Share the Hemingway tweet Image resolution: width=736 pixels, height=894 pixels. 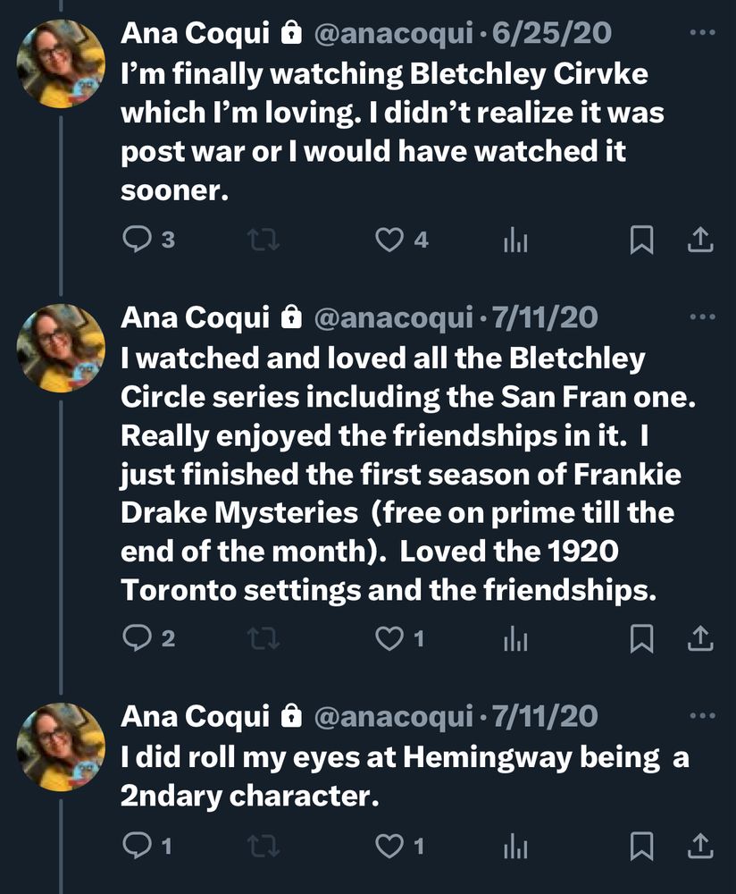(x=701, y=846)
